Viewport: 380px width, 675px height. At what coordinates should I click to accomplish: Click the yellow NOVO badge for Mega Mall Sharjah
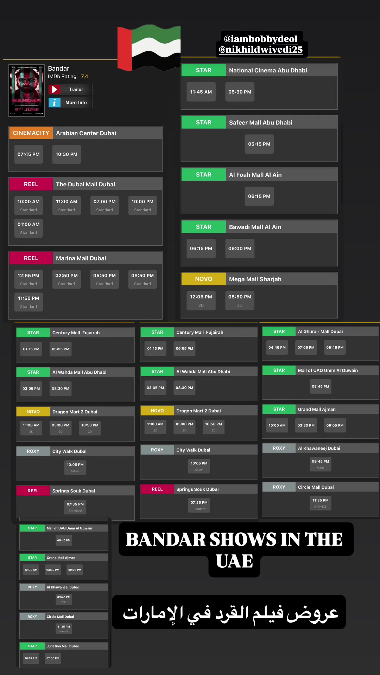[204, 279]
